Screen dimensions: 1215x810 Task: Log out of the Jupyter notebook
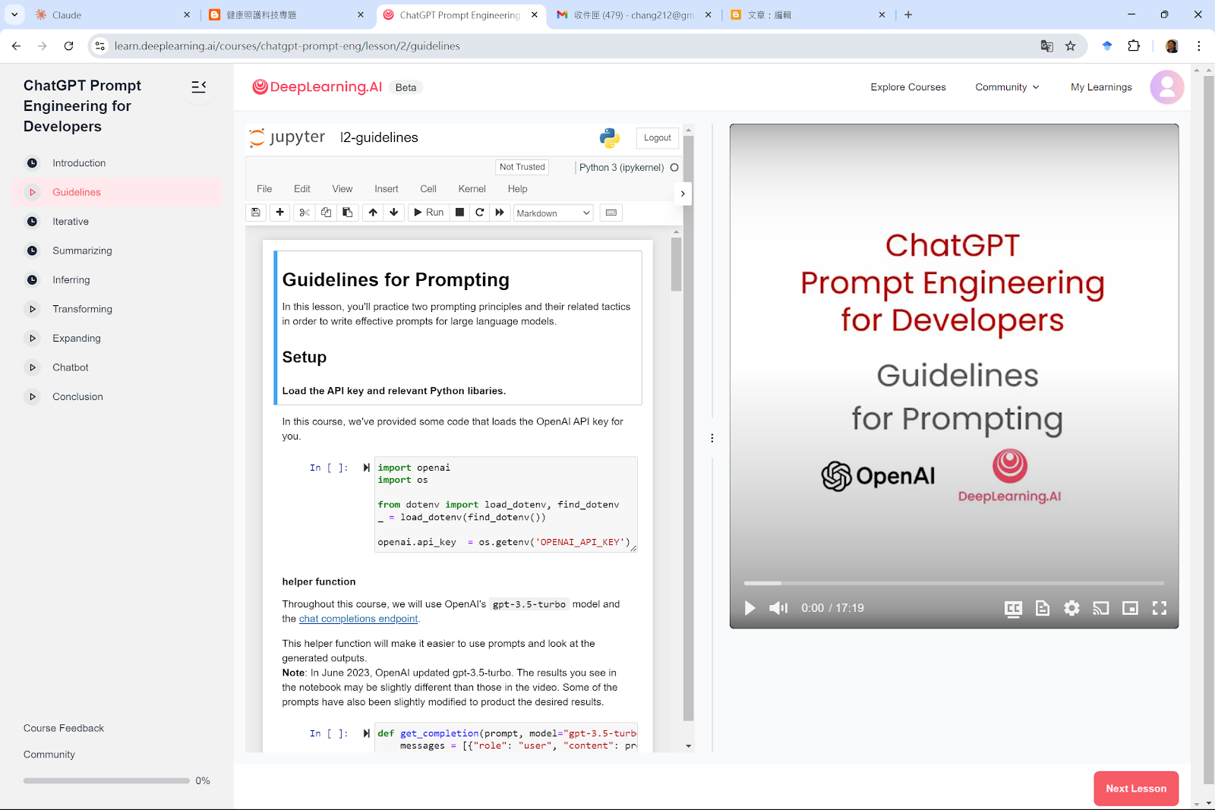pos(658,138)
